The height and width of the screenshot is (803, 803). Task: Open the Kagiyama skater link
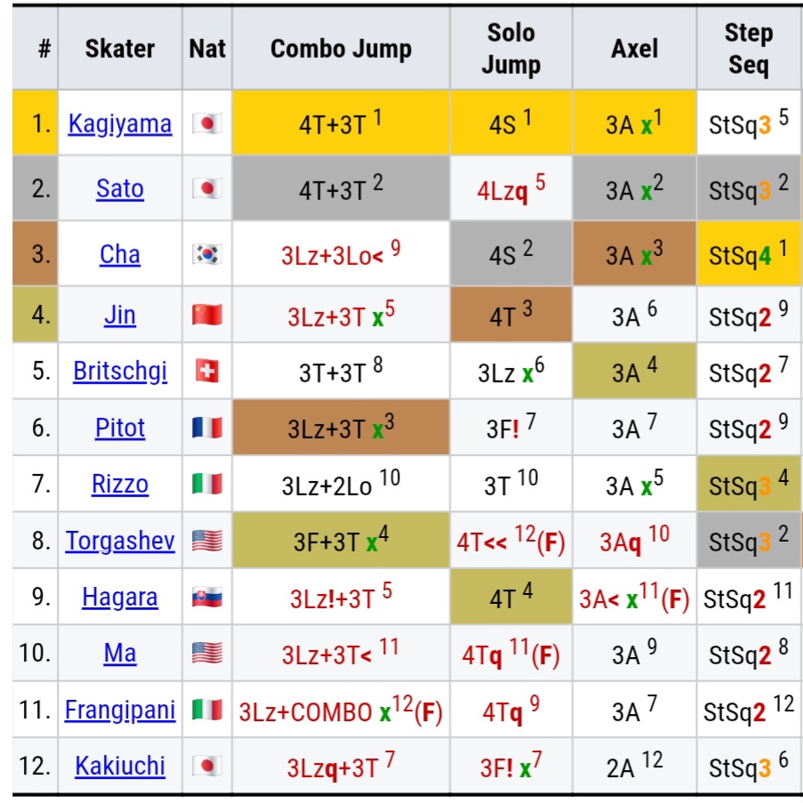(120, 124)
